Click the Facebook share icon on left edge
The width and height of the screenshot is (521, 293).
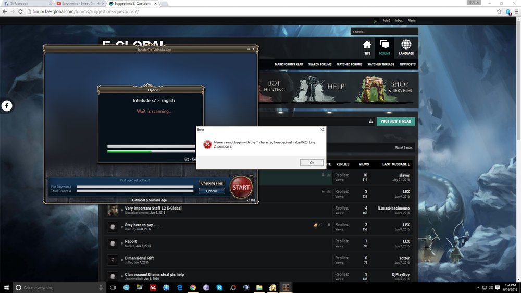click(x=7, y=106)
